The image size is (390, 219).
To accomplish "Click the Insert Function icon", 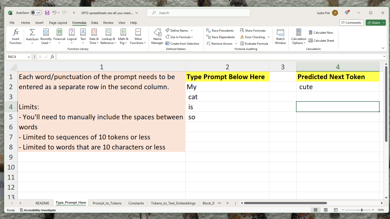I will 15,32.
